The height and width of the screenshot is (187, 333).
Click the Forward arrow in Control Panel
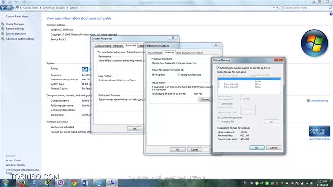click(9, 8)
